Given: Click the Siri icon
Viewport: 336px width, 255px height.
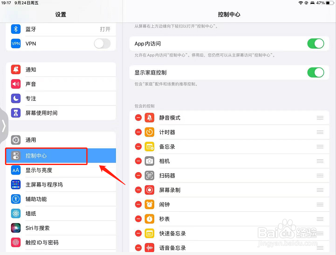Looking at the screenshot, I should pyautogui.click(x=16, y=228).
